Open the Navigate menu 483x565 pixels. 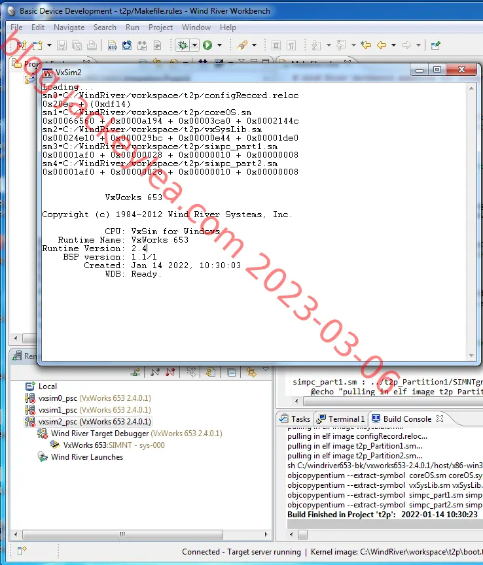coord(69,27)
